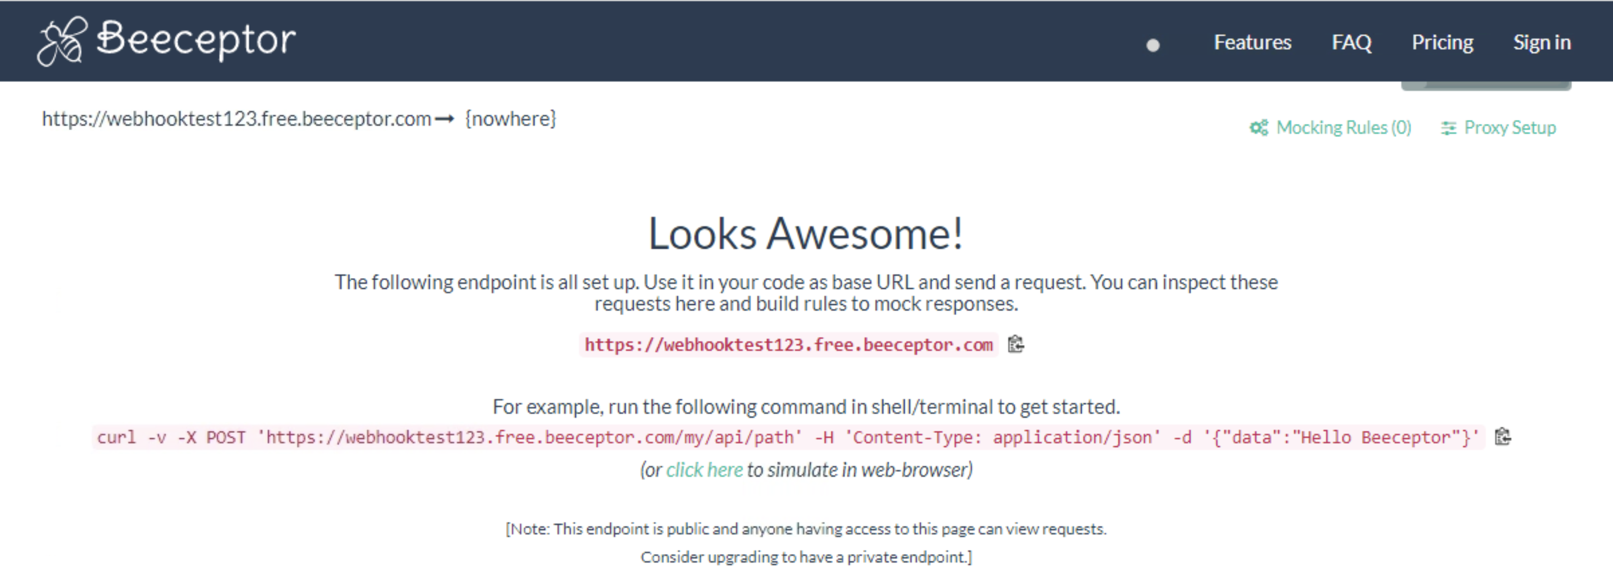
Task: Click 'For example, run the following command' text
Action: 806,407
